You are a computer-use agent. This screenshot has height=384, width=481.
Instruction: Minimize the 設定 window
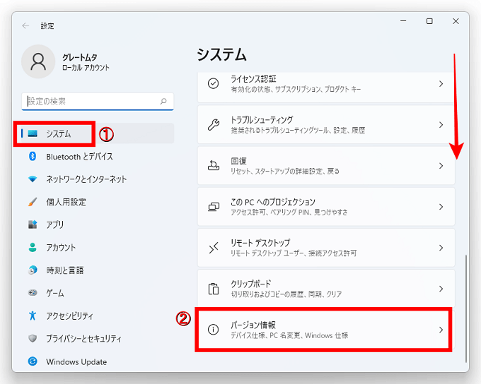[403, 21]
